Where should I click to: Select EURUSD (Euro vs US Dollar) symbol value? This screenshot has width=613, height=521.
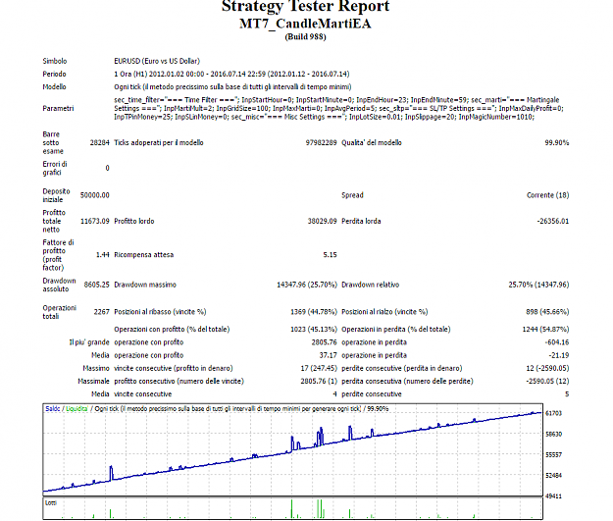(x=157, y=61)
